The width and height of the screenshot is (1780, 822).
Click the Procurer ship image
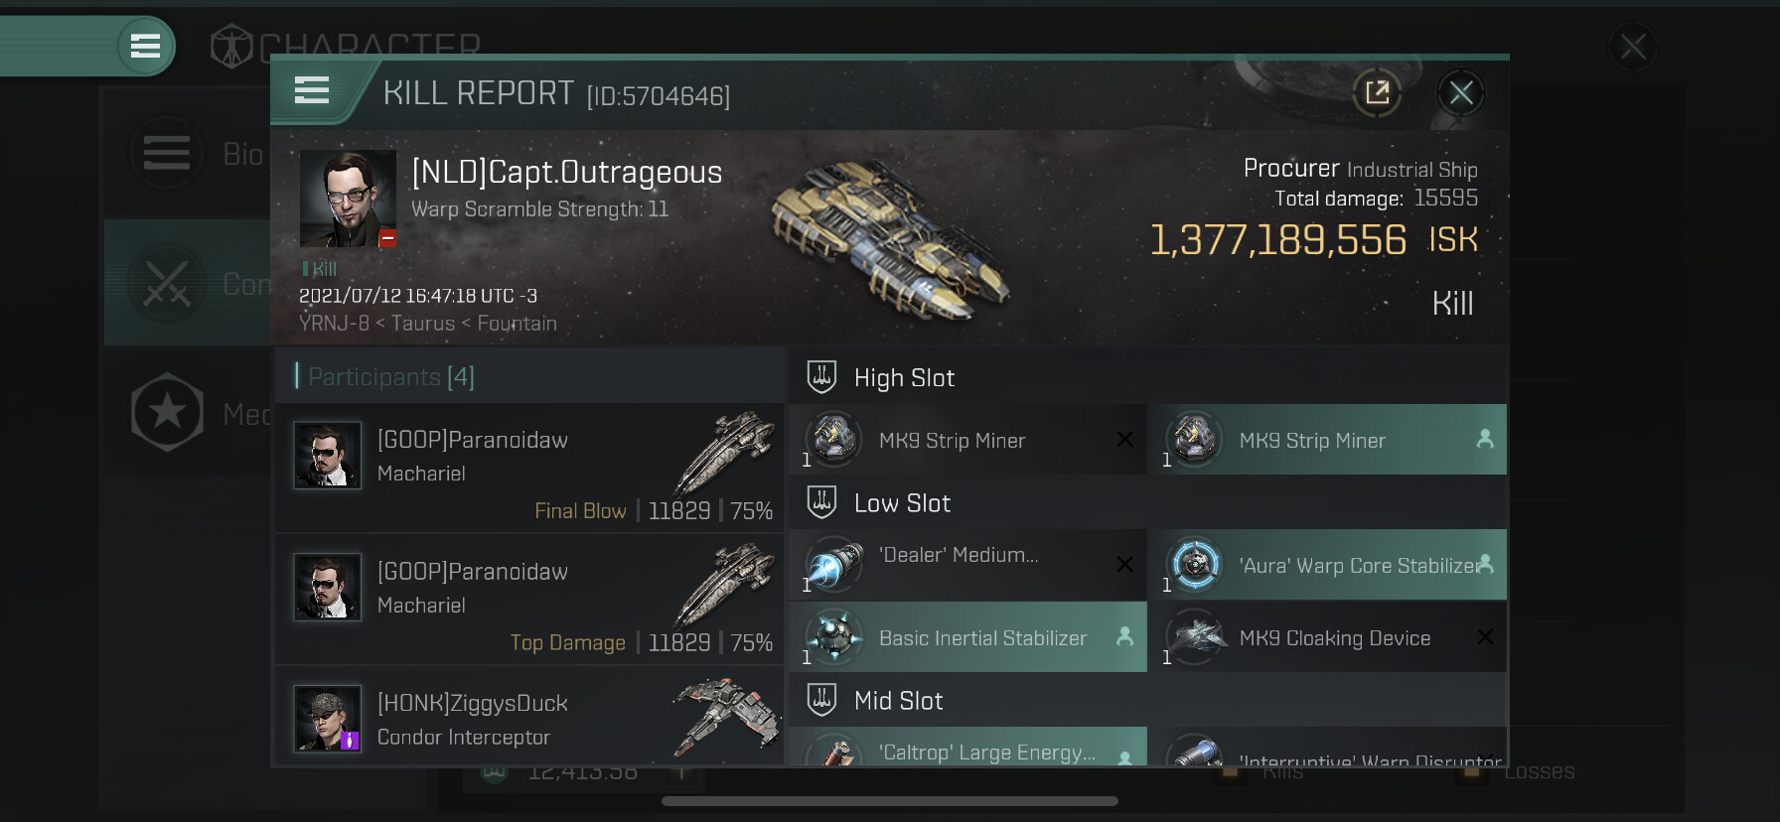coord(887,237)
